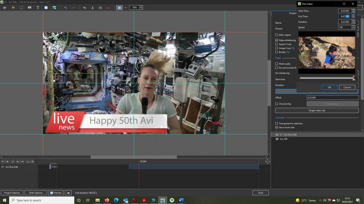The image size is (364, 204).
Task: Select 01 - Avi Run Edit object
Action: point(288,135)
